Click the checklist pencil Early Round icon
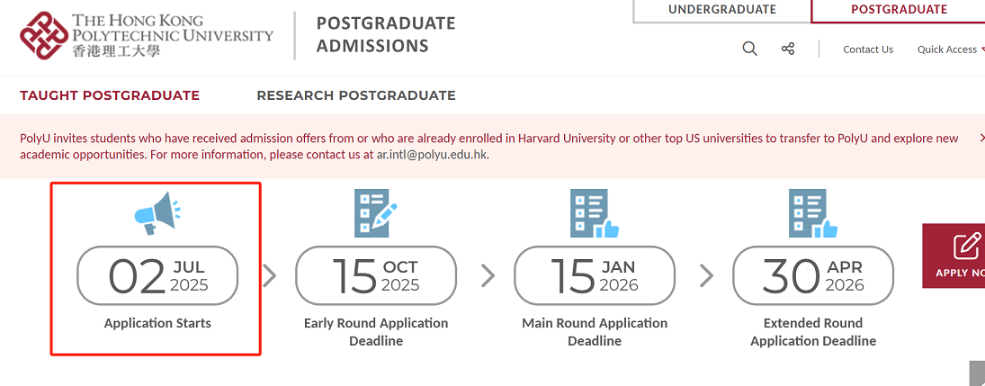 (376, 213)
